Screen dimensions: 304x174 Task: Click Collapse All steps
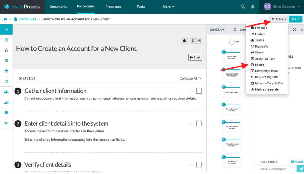[190, 78]
